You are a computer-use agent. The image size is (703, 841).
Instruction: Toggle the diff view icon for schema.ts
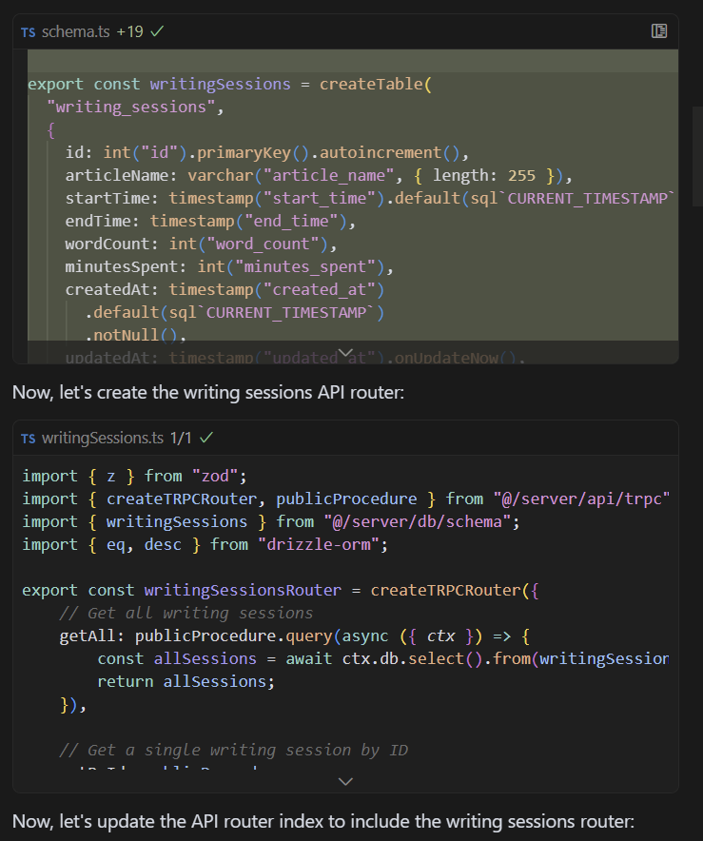pyautogui.click(x=658, y=31)
